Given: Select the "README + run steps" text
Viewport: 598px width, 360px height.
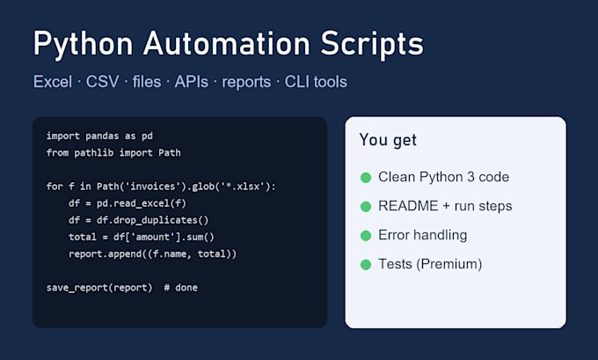Looking at the screenshot, I should coord(445,206).
